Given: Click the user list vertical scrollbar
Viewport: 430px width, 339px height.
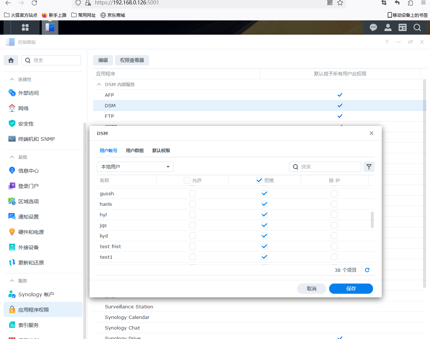Looking at the screenshot, I should coord(372,219).
